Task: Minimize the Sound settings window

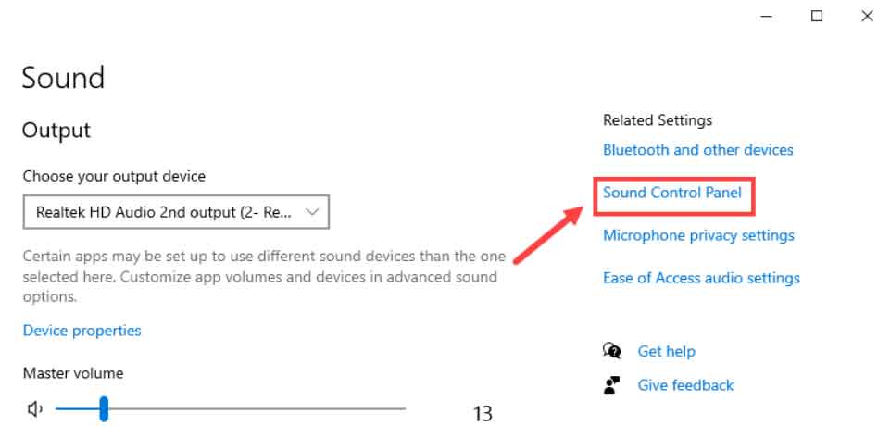Action: (767, 17)
